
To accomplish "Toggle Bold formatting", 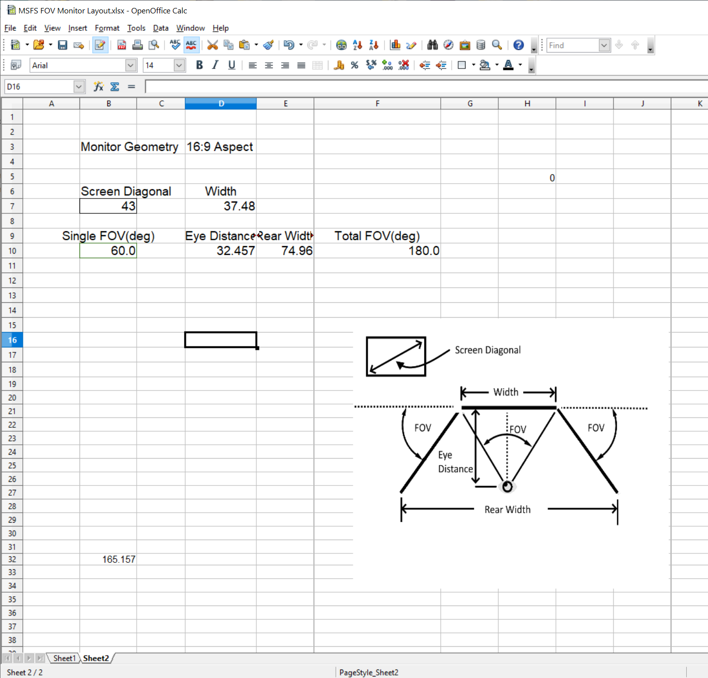I will (199, 65).
